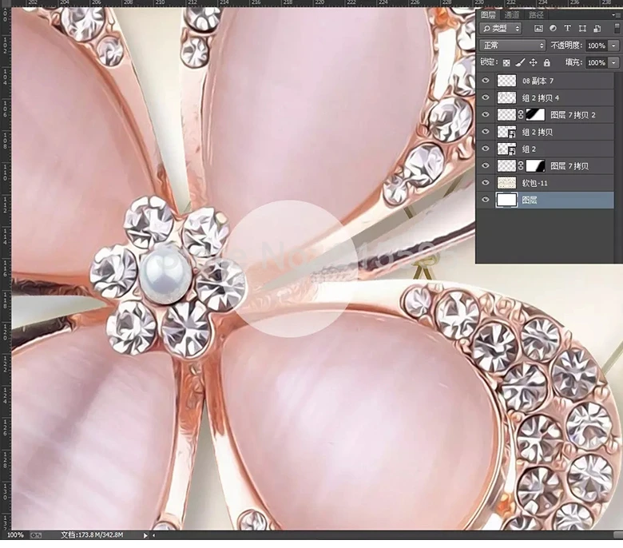Lock image pixels brush icon
The height and width of the screenshot is (548, 623).
tap(520, 63)
